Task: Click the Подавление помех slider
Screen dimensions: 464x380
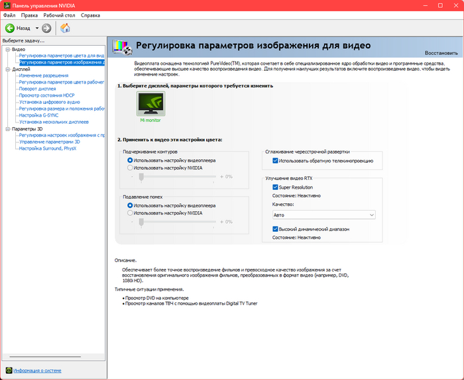Action: pos(177,222)
